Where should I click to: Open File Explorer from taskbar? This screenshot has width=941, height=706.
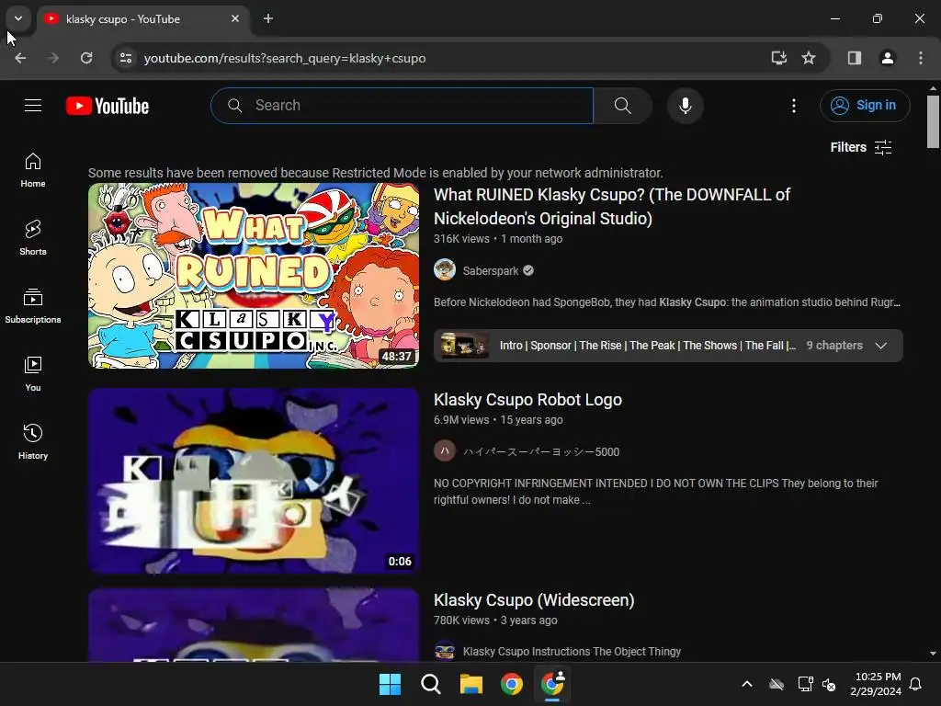pos(471,684)
